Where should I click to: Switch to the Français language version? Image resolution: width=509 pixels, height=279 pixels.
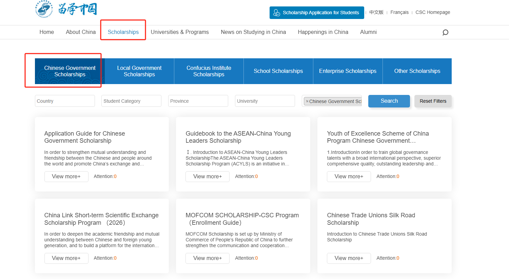(x=399, y=12)
